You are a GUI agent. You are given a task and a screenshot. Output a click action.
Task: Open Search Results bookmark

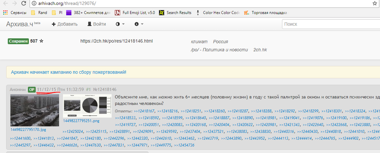coord(175,13)
